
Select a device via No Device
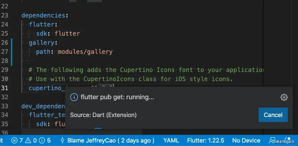[x=246, y=140]
